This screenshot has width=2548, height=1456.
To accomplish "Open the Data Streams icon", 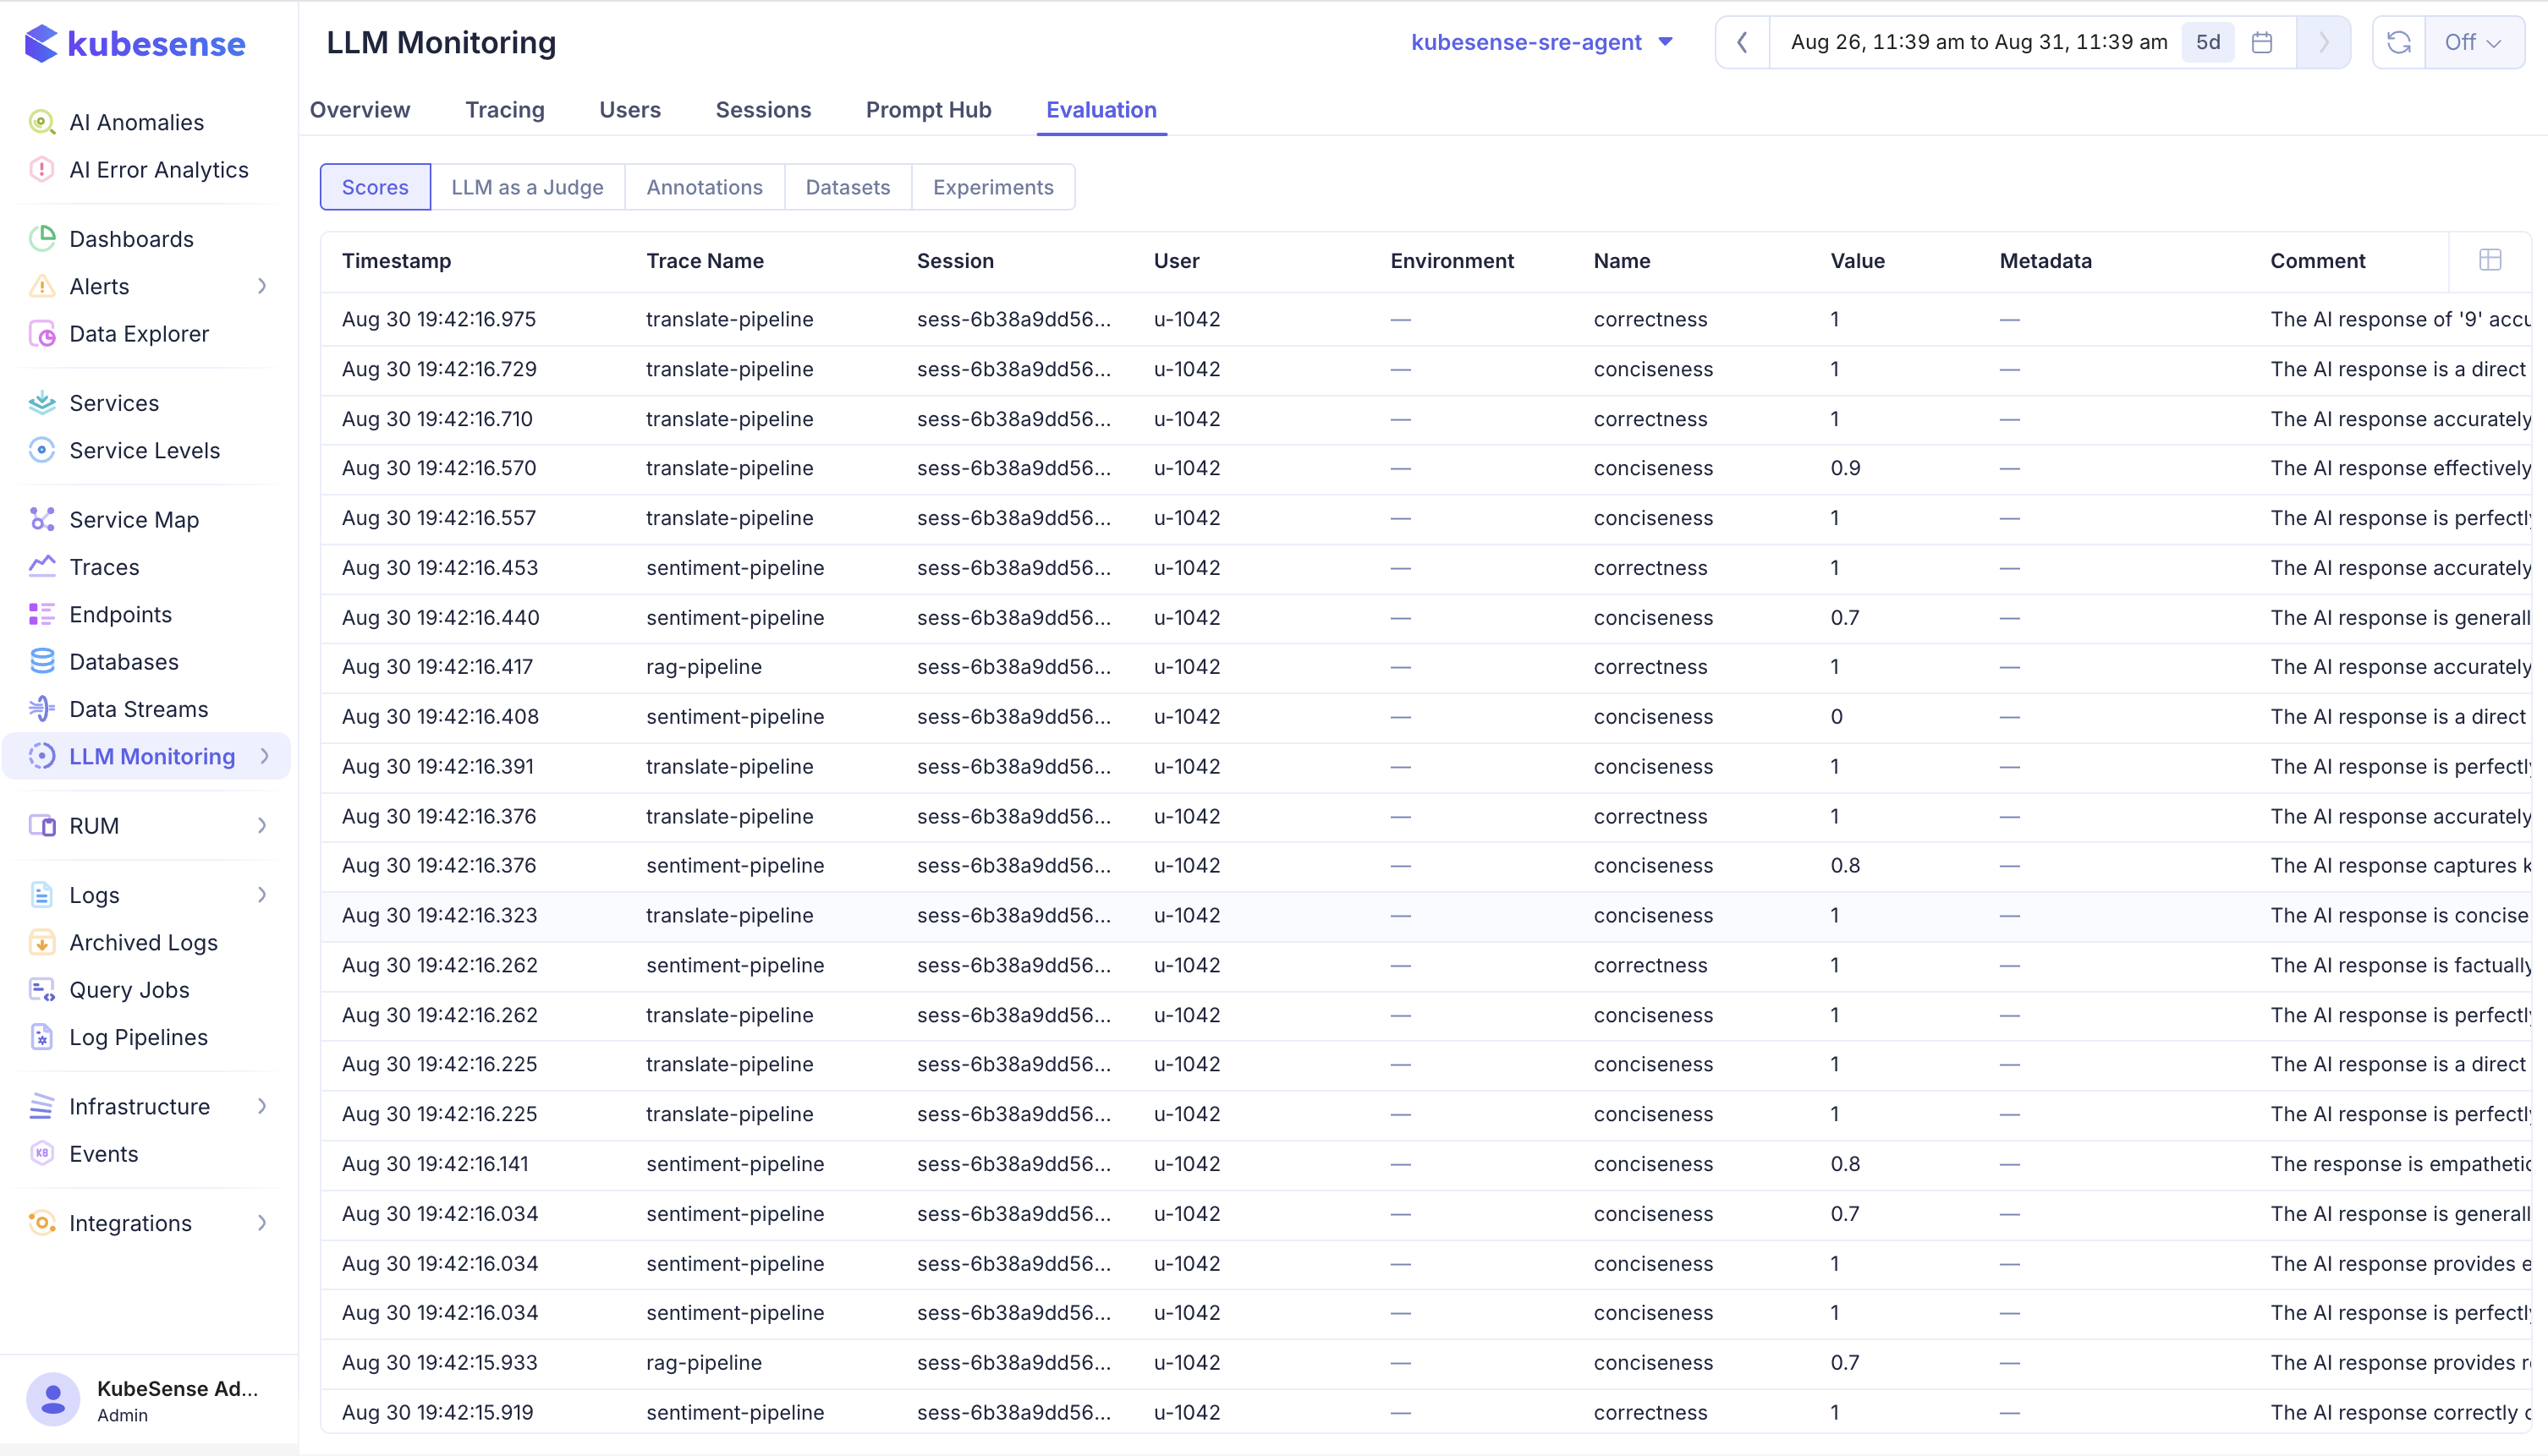I will [x=41, y=709].
